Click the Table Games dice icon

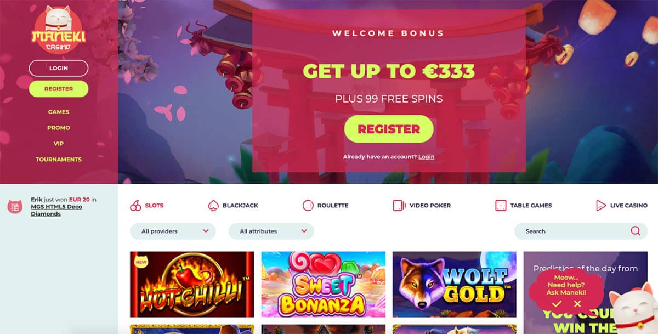(501, 206)
